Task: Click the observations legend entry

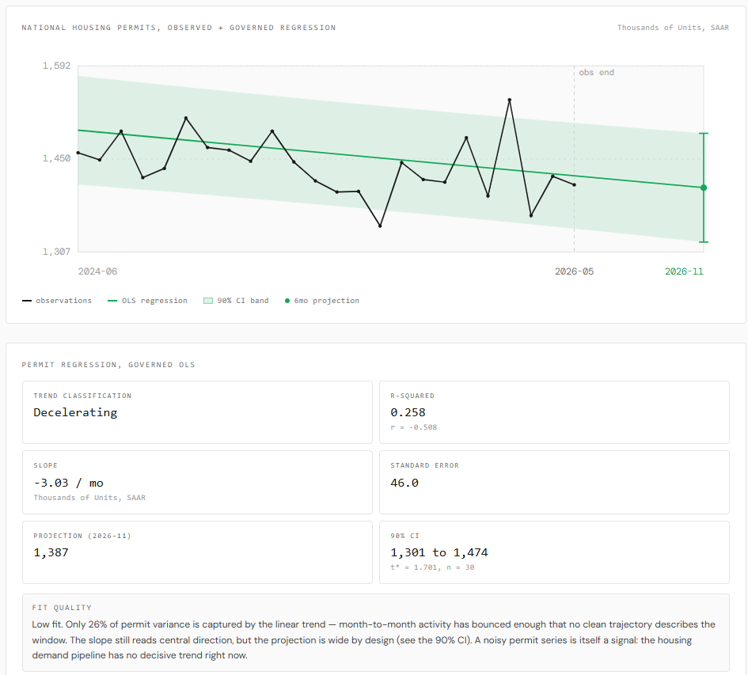Action: click(57, 301)
